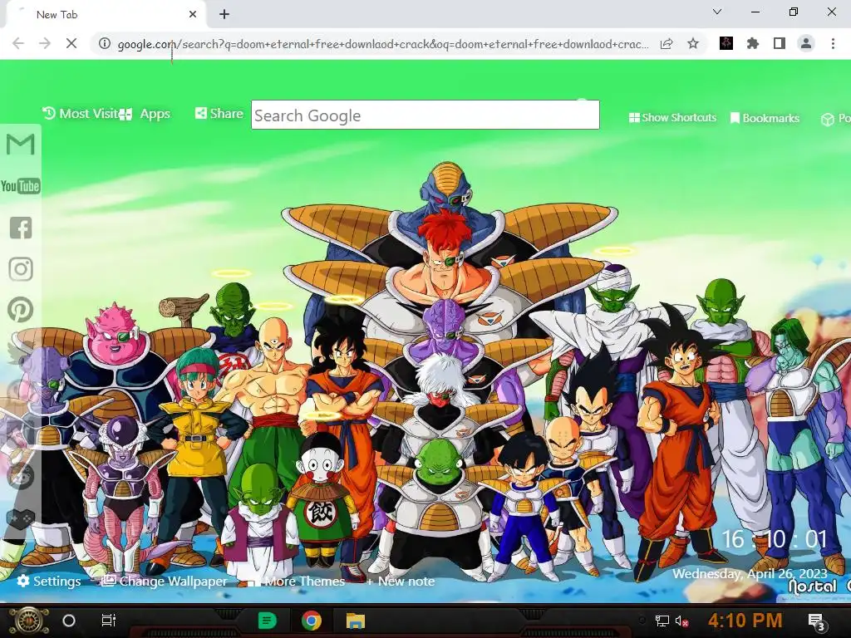This screenshot has height=638, width=851.
Task: View site information for google.com
Action: [105, 43]
